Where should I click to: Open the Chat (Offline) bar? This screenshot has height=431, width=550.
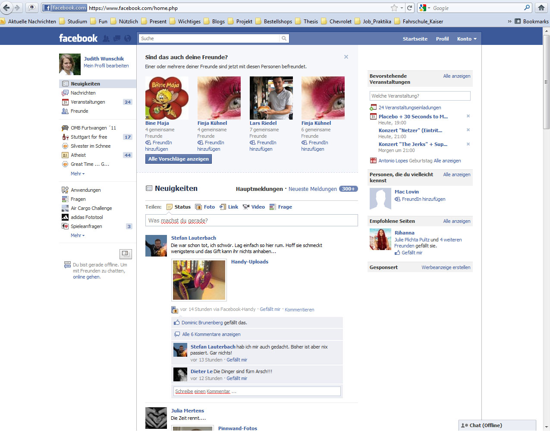point(497,425)
